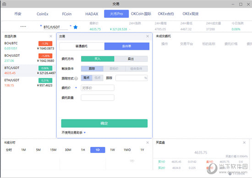
Task: Select the 1H chart interval
Action: [x=83, y=150]
